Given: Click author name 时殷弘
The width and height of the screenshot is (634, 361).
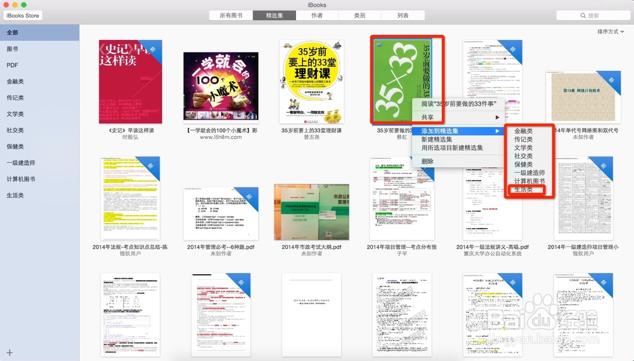Looking at the screenshot, I should click(x=130, y=137).
